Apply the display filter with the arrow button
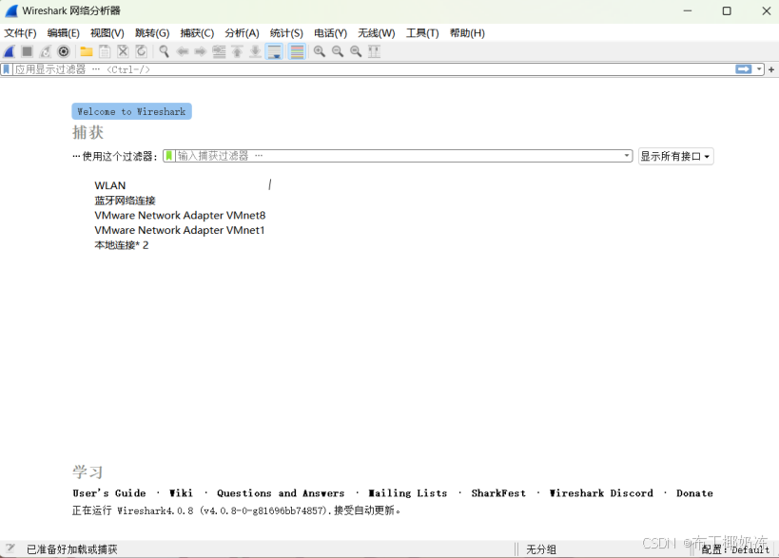 click(x=744, y=69)
